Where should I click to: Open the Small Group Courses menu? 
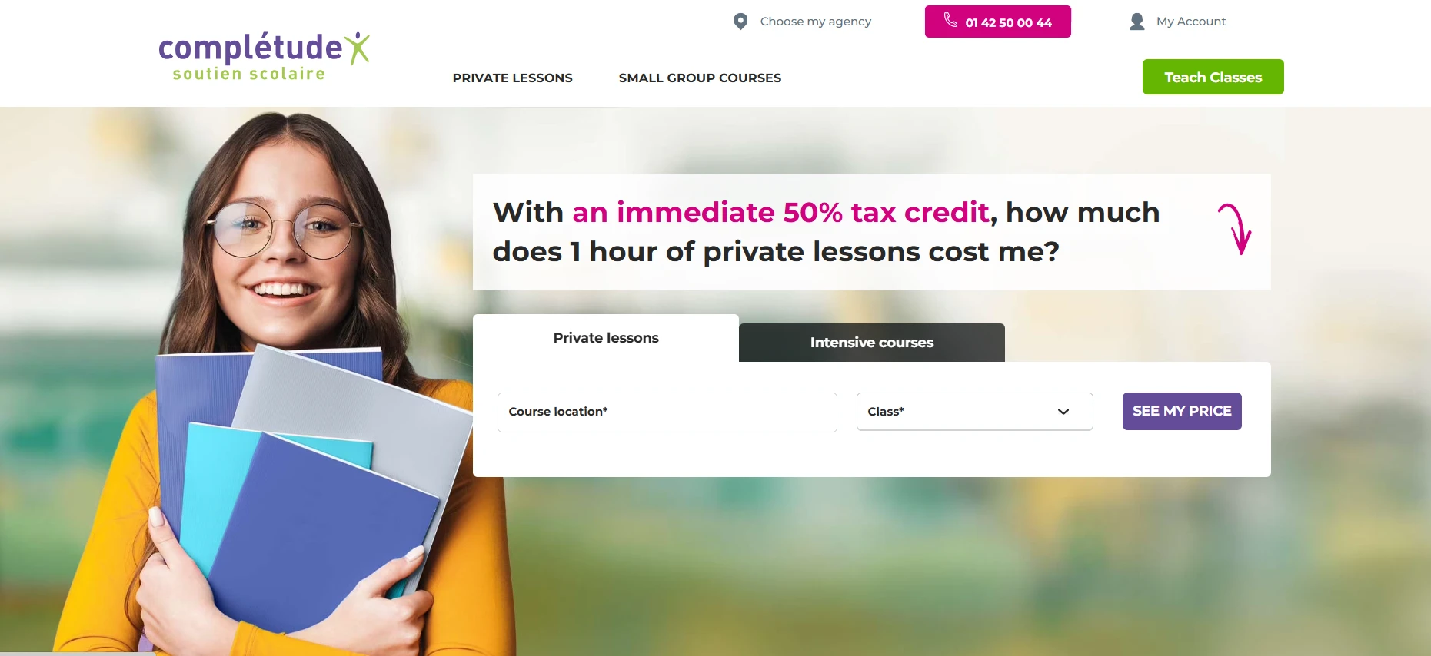(700, 78)
